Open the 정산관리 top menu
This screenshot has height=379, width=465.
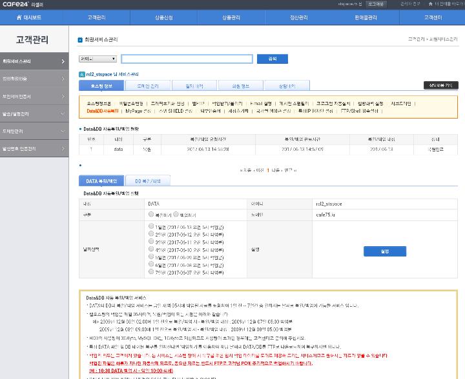click(298, 17)
